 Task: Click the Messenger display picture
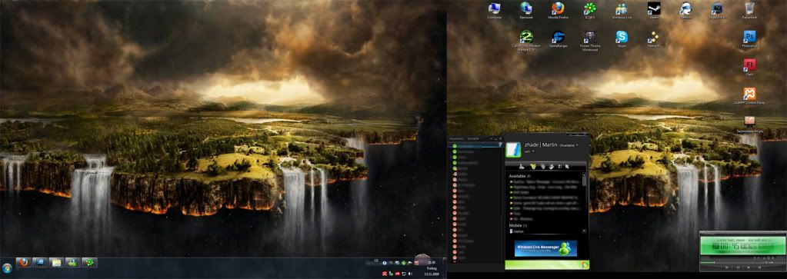tap(513, 150)
